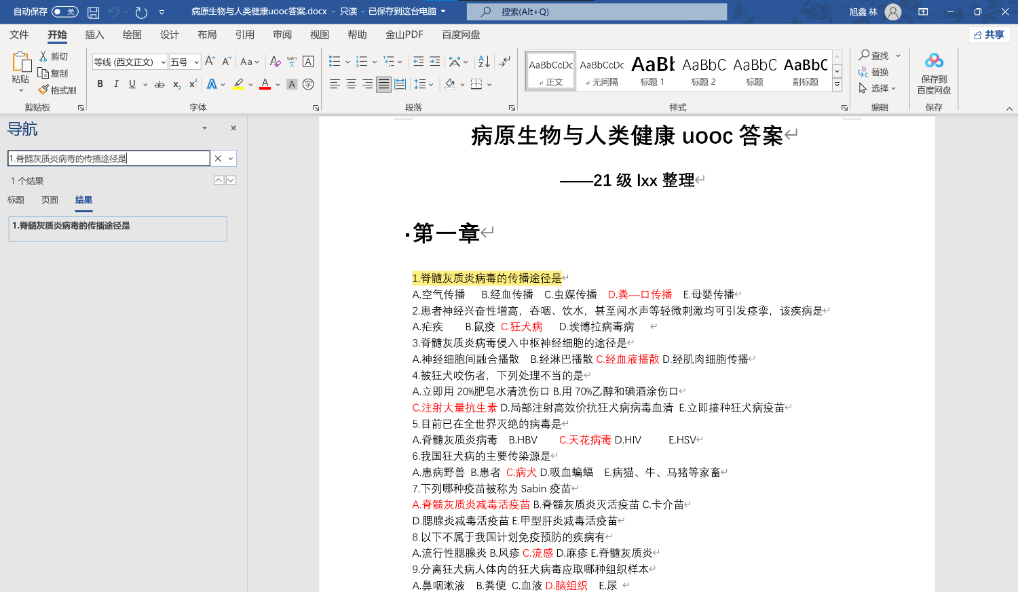
Task: Toggle center alignment
Action: (x=351, y=84)
